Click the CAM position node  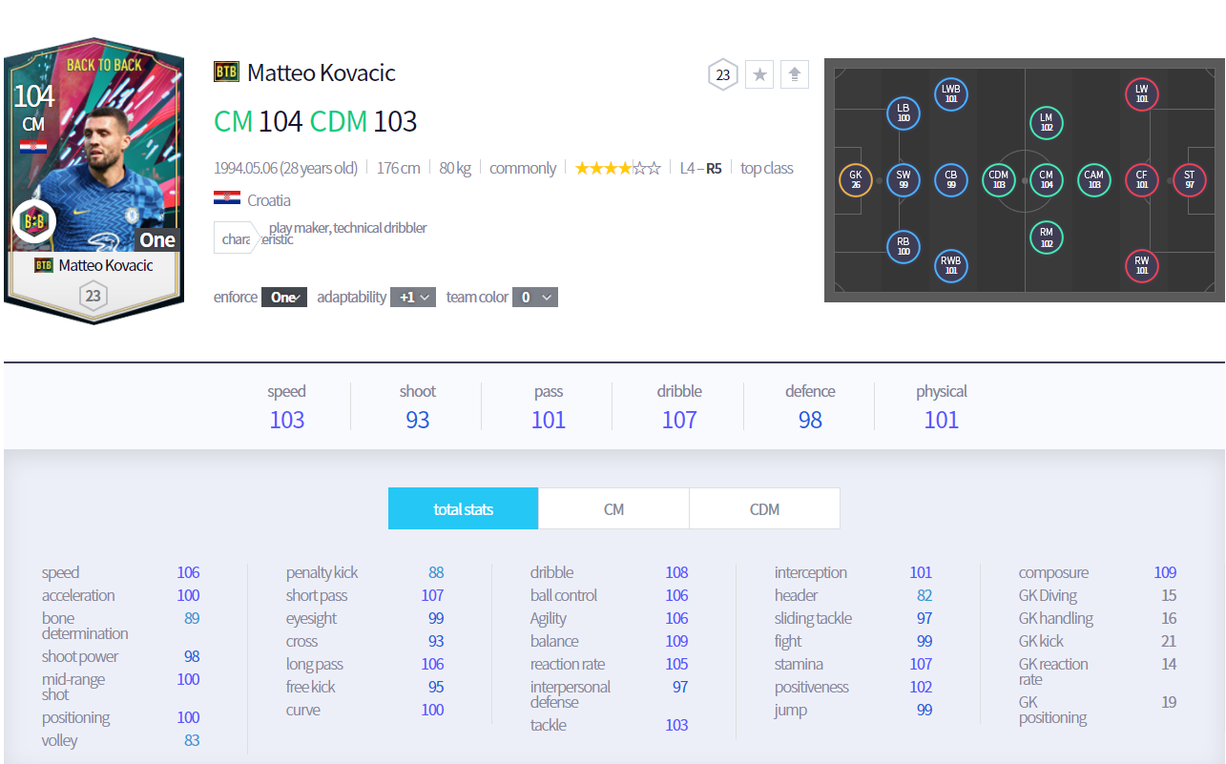click(x=1093, y=179)
